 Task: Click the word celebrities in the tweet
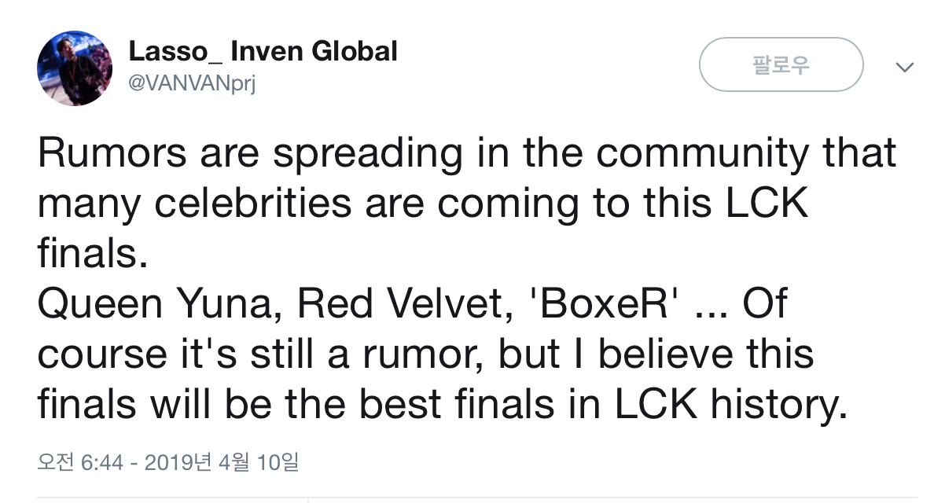(x=252, y=204)
